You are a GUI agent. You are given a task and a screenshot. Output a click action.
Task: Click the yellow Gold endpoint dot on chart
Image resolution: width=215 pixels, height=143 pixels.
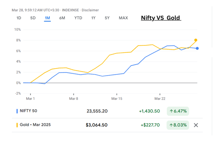196,40
